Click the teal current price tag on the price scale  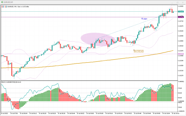click(x=181, y=12)
